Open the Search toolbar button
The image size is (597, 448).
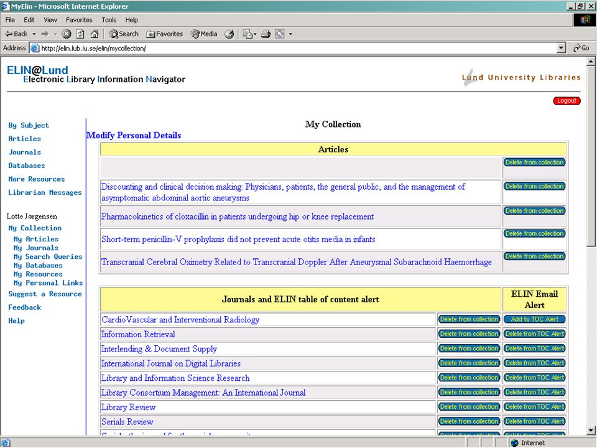pyautogui.click(x=124, y=34)
